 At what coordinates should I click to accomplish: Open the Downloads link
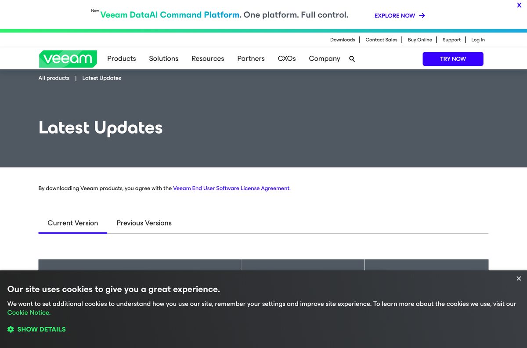tap(343, 40)
